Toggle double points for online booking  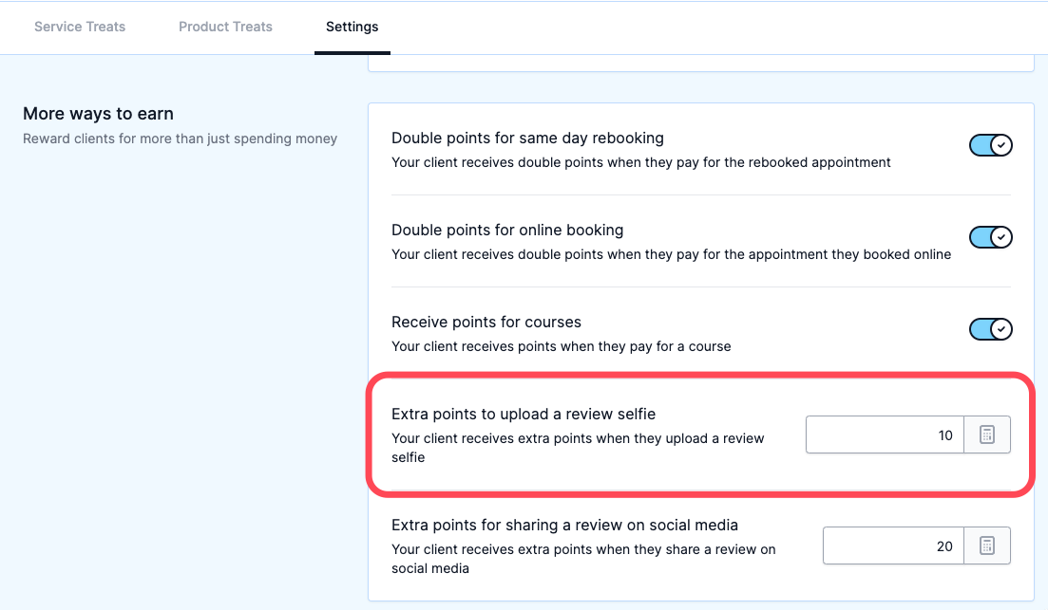(991, 237)
